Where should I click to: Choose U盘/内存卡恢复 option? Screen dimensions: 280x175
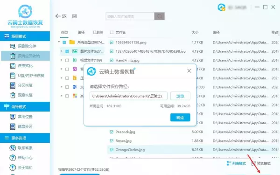(27, 76)
